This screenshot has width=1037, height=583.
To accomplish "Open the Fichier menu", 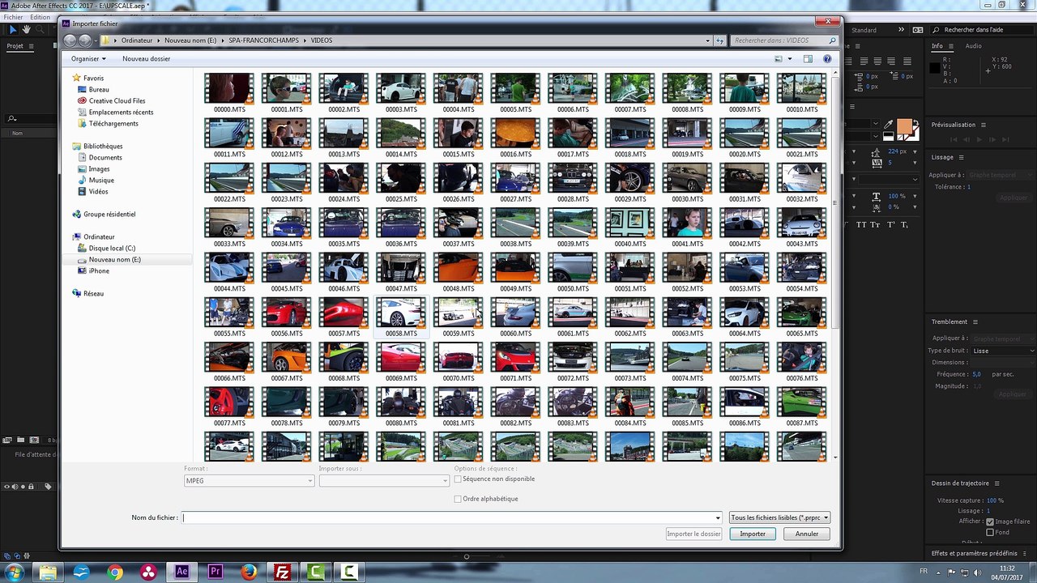I will coord(13,17).
